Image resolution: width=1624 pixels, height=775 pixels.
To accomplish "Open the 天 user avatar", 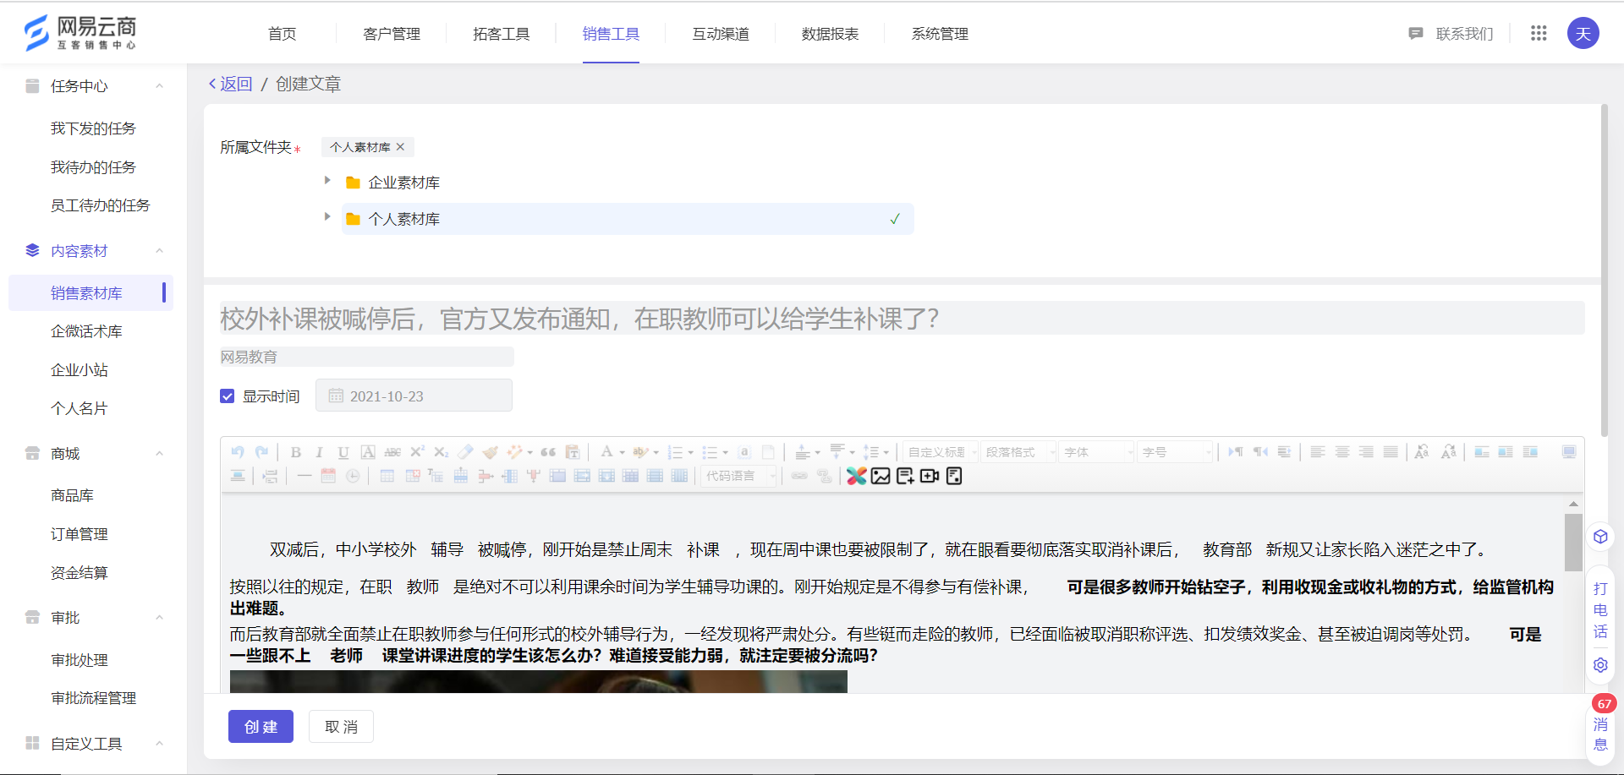I will point(1583,33).
